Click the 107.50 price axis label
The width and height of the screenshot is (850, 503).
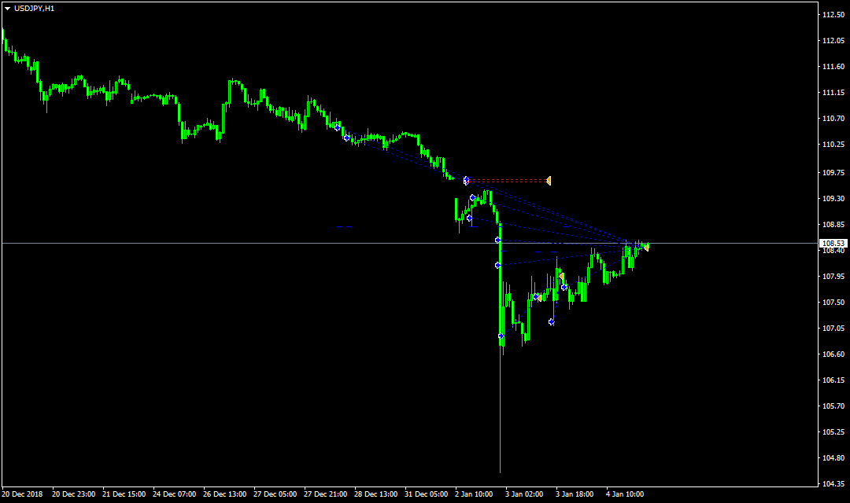point(833,303)
